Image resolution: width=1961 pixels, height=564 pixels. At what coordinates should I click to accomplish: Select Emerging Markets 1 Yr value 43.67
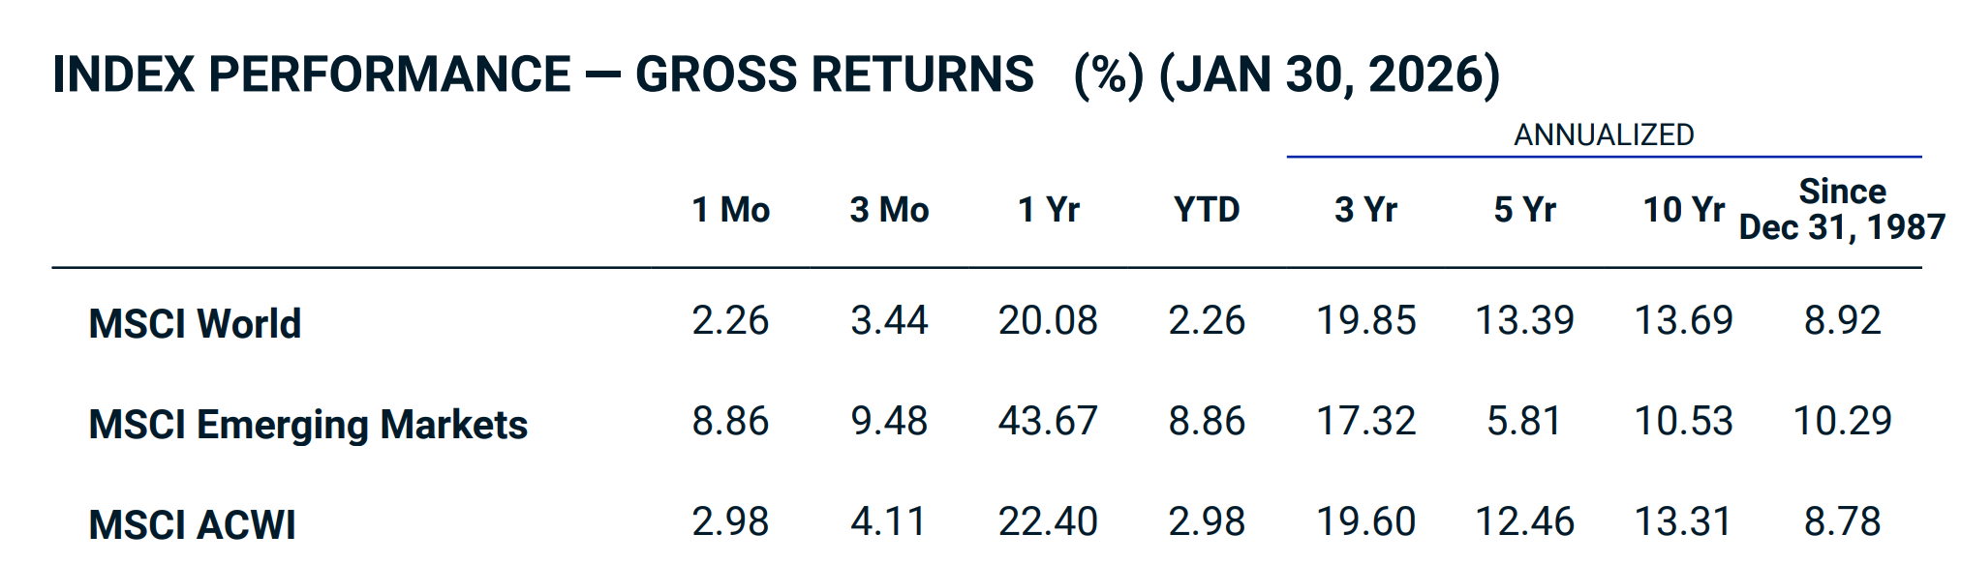tap(1048, 421)
